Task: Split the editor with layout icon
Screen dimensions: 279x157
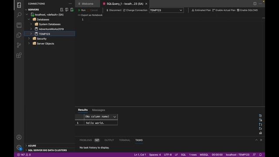Action: point(255,3)
